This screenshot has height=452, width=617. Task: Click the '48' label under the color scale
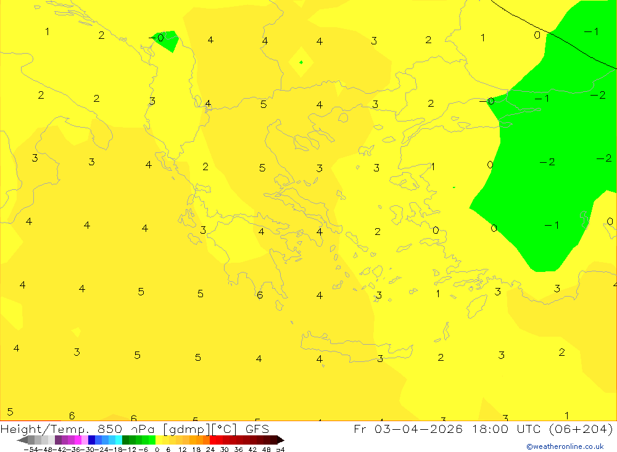click(x=267, y=450)
